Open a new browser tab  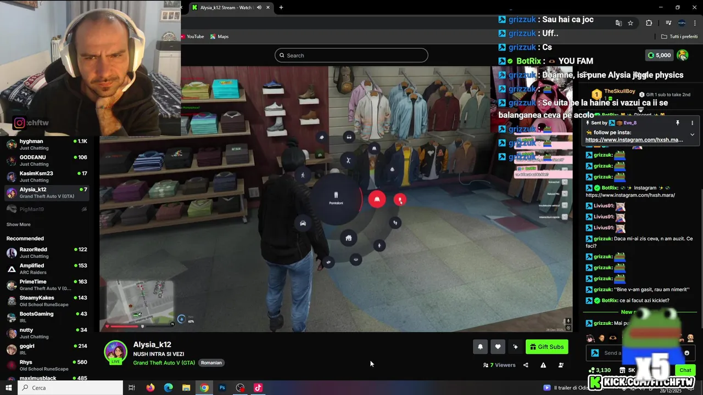point(281,8)
